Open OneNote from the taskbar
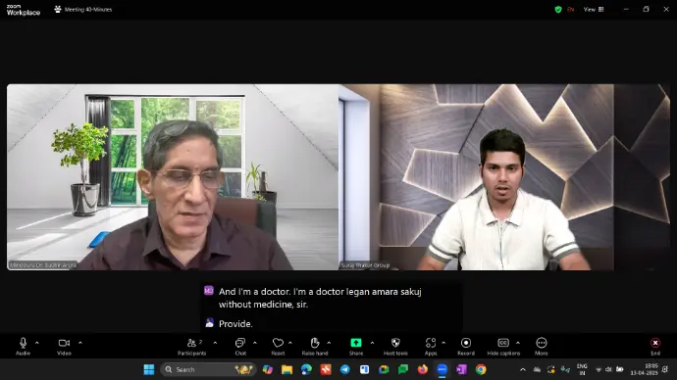The width and height of the screenshot is (677, 380). tap(461, 369)
